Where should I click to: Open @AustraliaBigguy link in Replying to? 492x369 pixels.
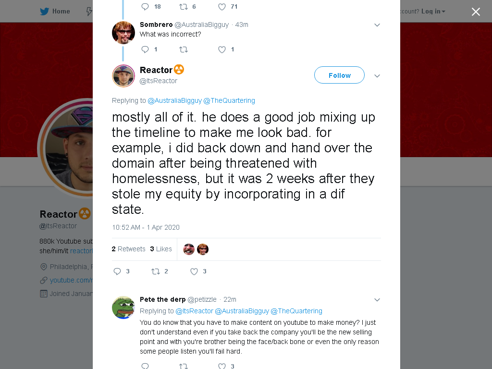[174, 100]
